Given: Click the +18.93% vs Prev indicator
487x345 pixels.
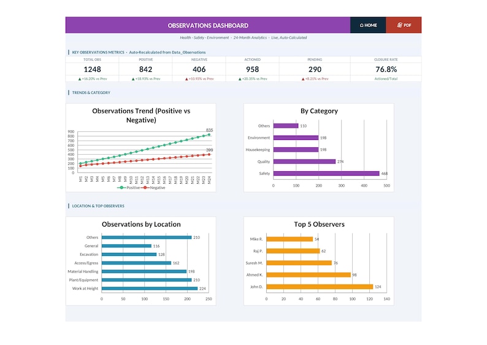Looking at the screenshot, I should [x=146, y=79].
